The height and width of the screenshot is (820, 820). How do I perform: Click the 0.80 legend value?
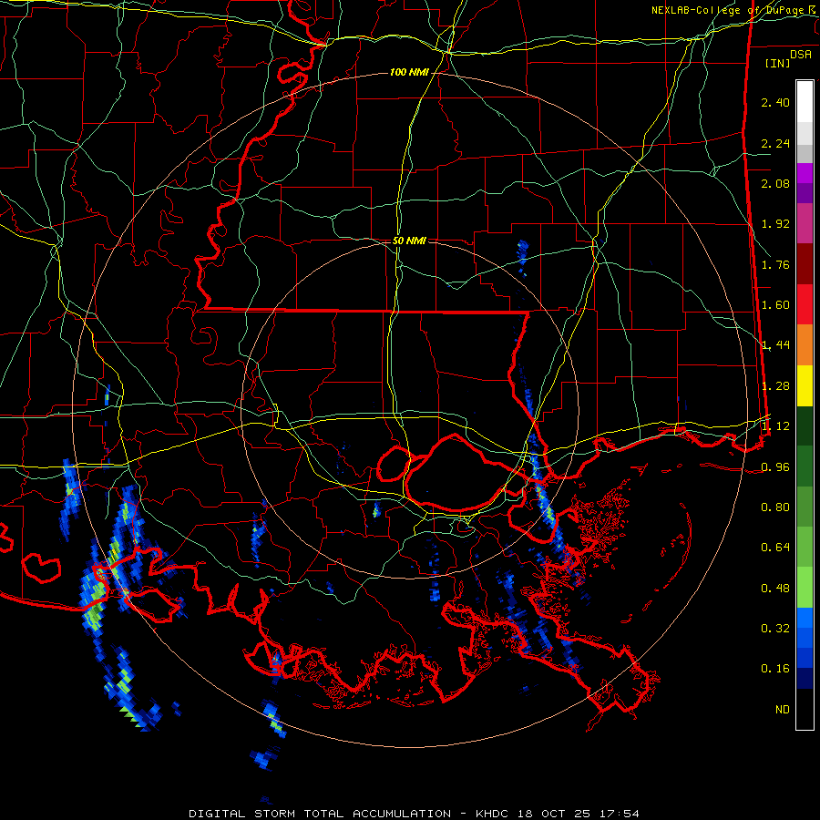[x=775, y=507]
